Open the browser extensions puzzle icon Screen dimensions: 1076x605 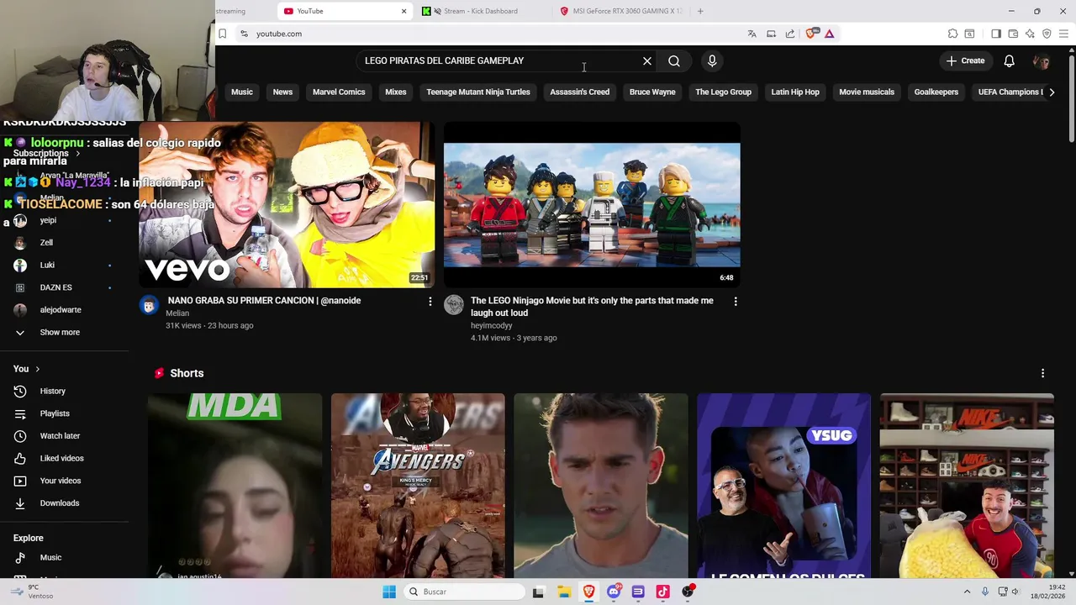[952, 34]
